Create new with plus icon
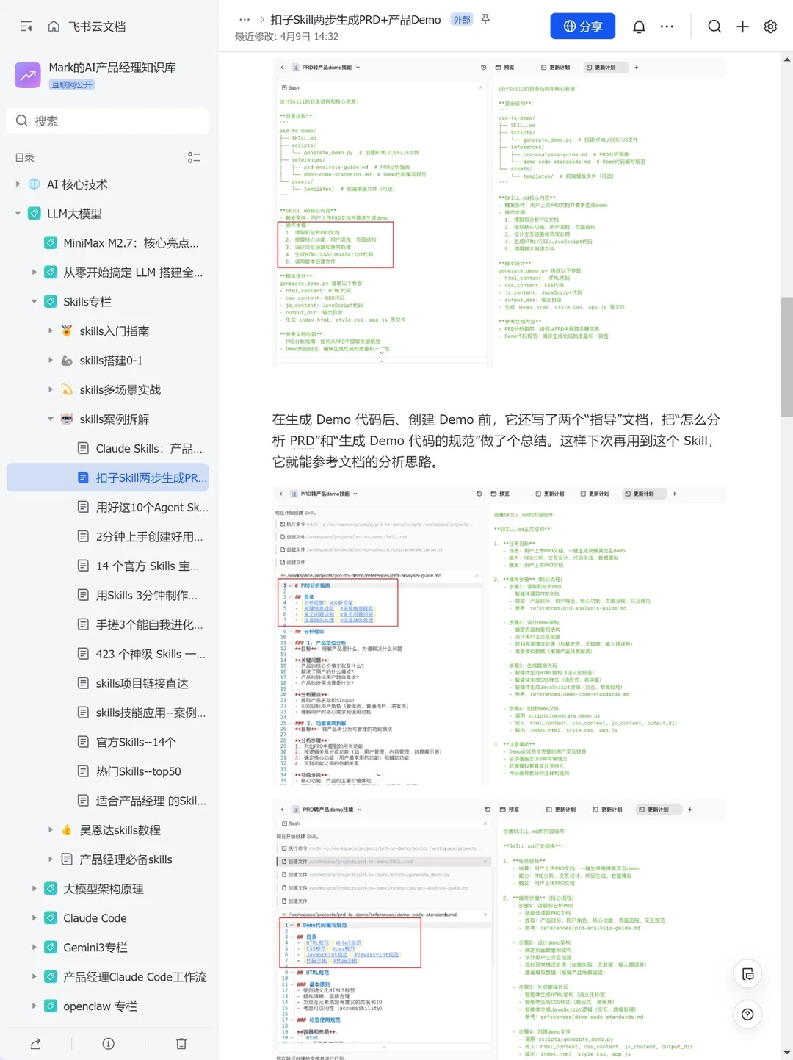The height and width of the screenshot is (1060, 793). 742,26
